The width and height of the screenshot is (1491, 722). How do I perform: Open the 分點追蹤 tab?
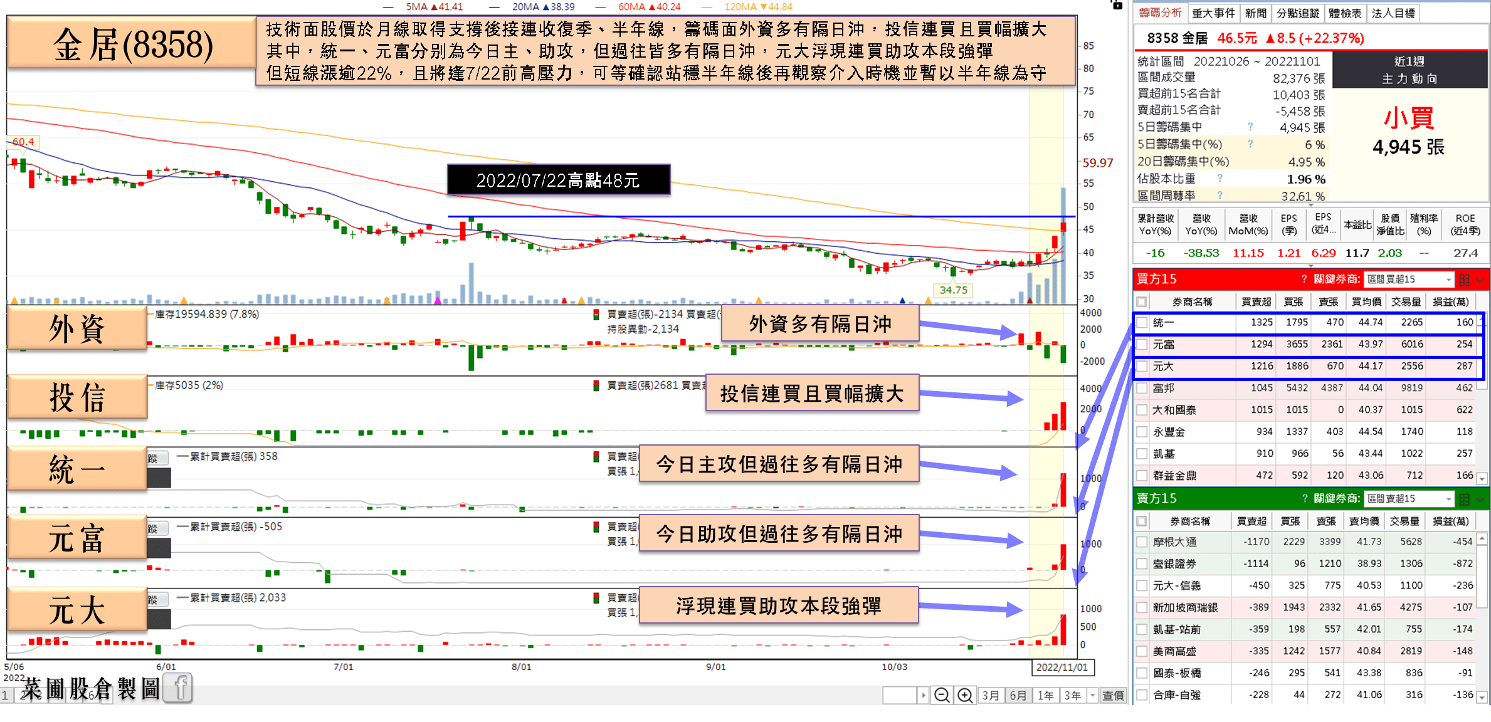point(1298,13)
